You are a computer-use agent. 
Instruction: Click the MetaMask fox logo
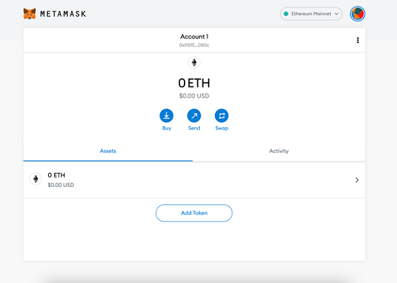(x=30, y=14)
